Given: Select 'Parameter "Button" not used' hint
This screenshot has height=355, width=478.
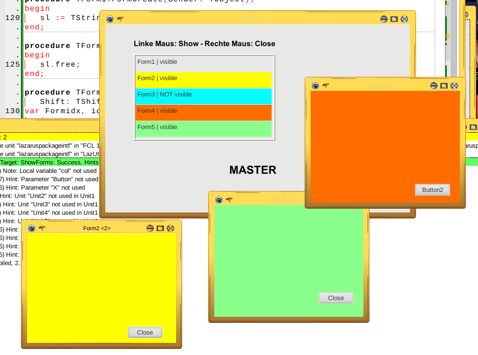Looking at the screenshot, I should (x=50, y=179).
